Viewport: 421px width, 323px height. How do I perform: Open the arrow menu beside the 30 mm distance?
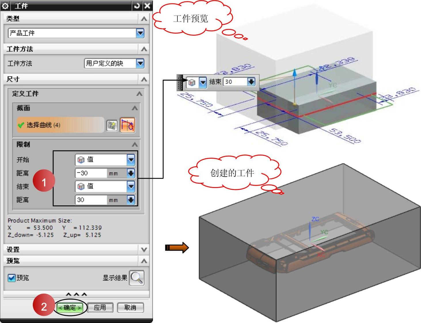click(131, 200)
